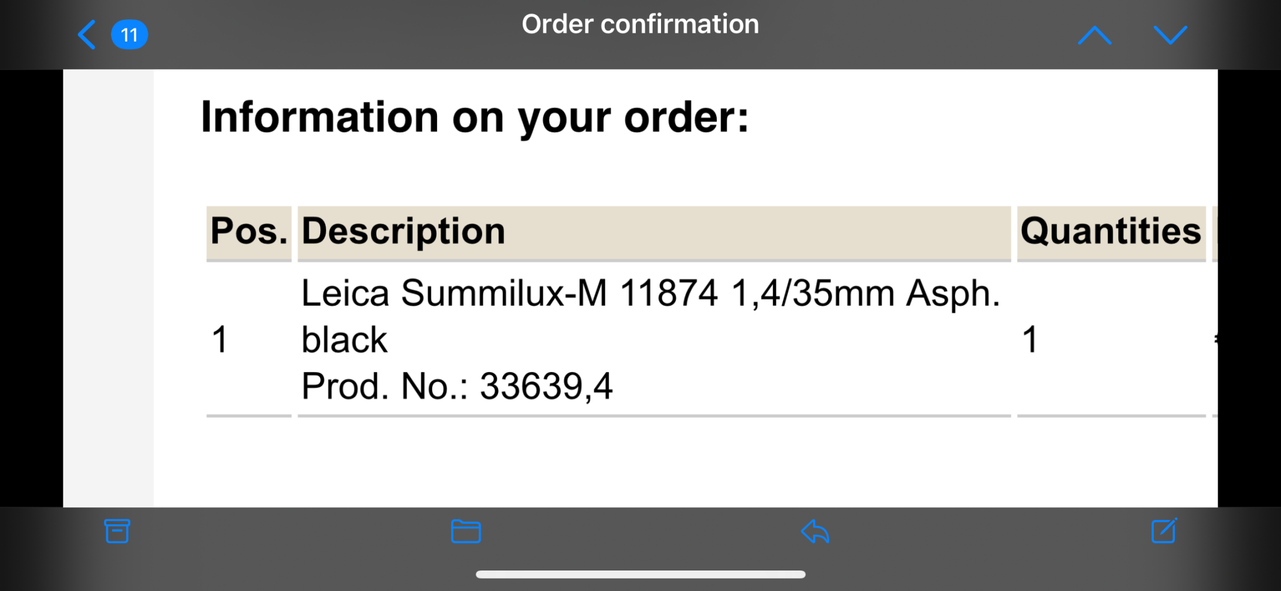Reply to email with the reply arrow
This screenshot has height=591, width=1281.
point(815,531)
